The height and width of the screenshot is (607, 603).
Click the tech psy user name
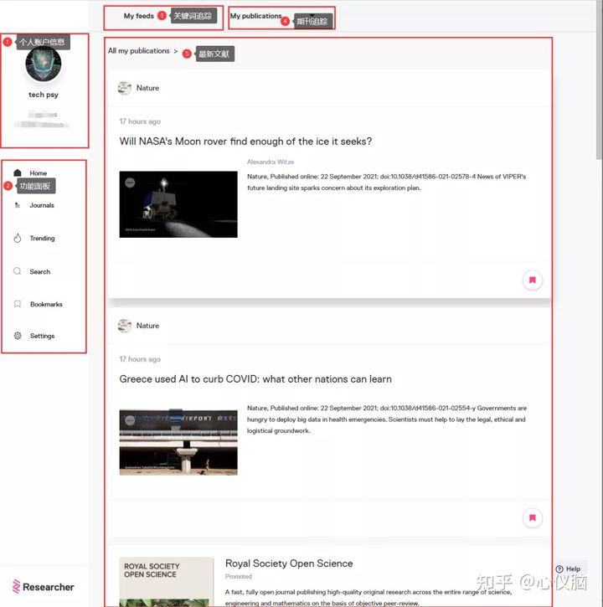tap(44, 95)
